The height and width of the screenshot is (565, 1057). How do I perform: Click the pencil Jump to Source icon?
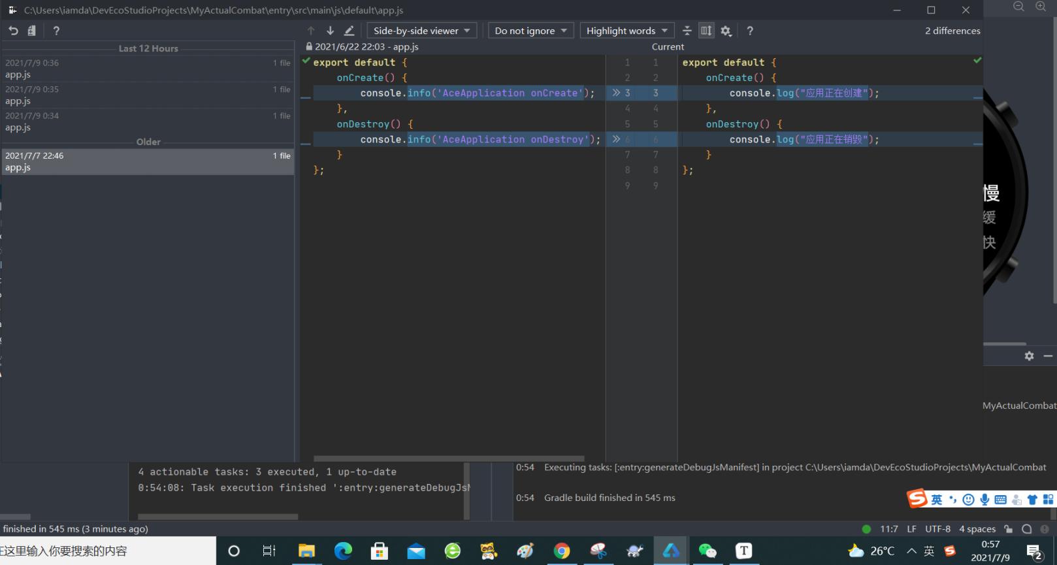(350, 31)
